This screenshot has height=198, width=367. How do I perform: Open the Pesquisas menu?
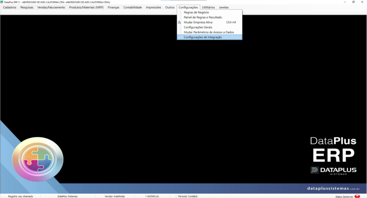(27, 7)
